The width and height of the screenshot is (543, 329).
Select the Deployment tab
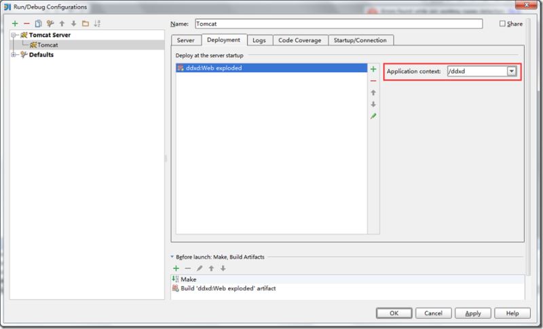(223, 40)
